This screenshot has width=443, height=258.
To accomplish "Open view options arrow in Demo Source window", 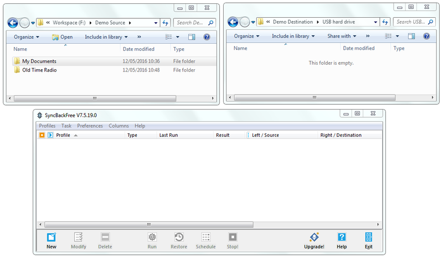I will pyautogui.click(x=178, y=37).
